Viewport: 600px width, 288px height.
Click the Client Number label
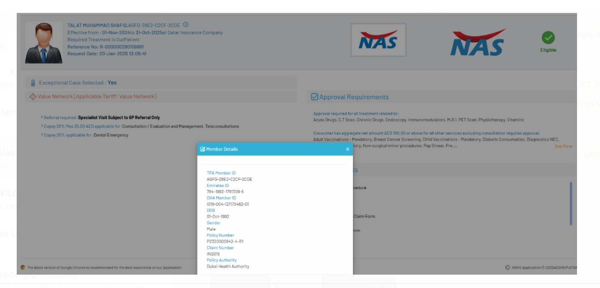220,248
